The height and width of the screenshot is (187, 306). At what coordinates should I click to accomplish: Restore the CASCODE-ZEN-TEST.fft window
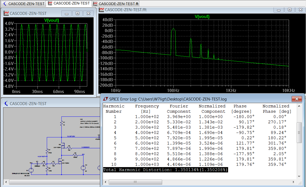click(x=290, y=10)
